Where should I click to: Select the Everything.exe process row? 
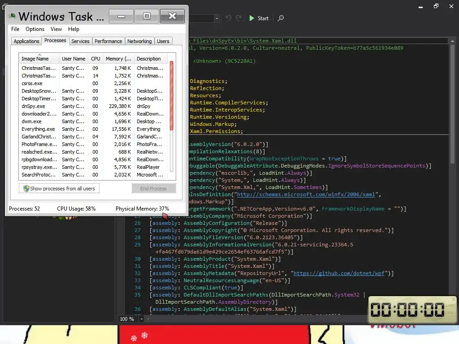94,129
